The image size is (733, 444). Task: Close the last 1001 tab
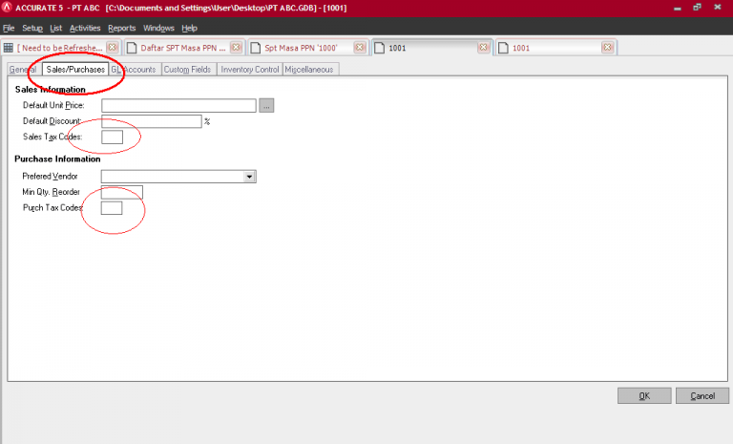[607, 47]
